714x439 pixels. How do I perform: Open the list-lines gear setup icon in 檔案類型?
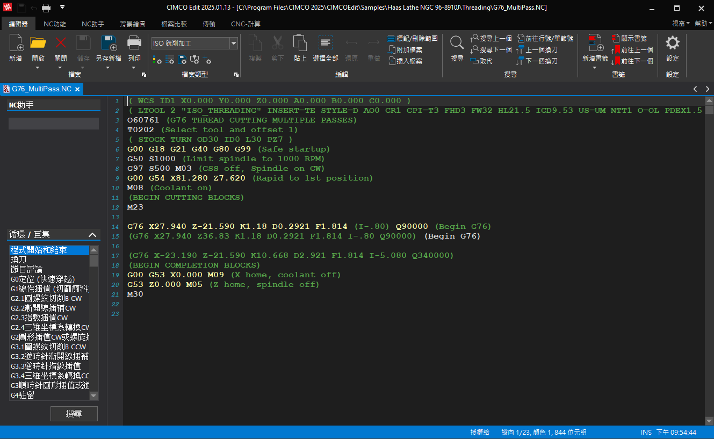(x=170, y=59)
